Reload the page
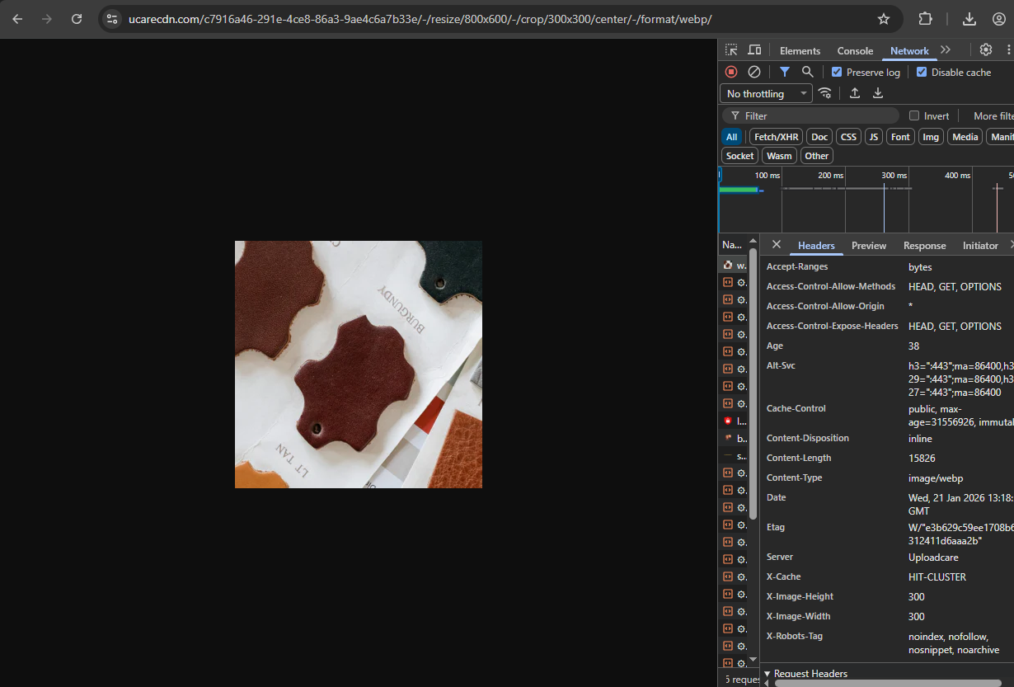 tap(77, 19)
